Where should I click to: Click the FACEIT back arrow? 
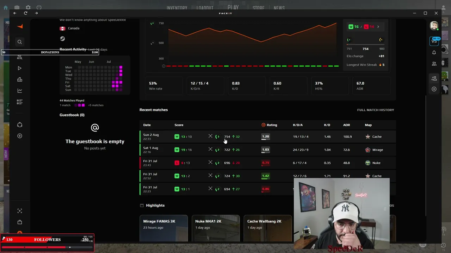click(x=15, y=13)
